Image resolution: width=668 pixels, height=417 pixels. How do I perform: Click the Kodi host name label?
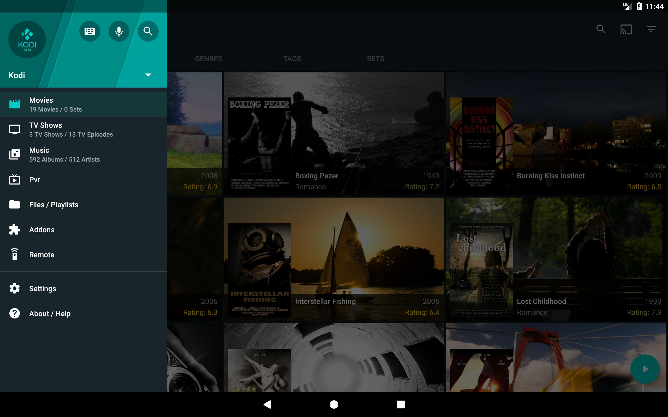coord(16,75)
